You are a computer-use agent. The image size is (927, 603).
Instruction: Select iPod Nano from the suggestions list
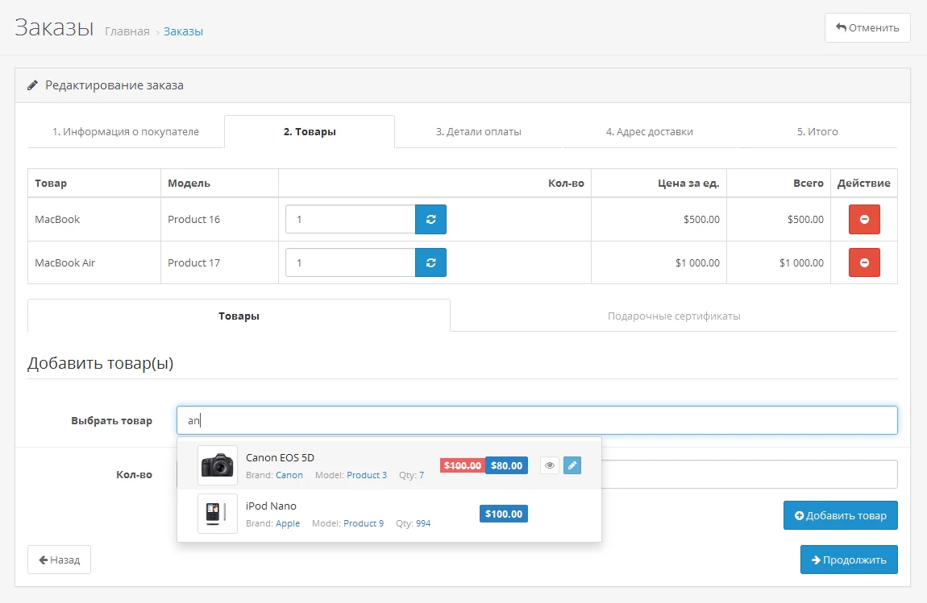point(272,506)
